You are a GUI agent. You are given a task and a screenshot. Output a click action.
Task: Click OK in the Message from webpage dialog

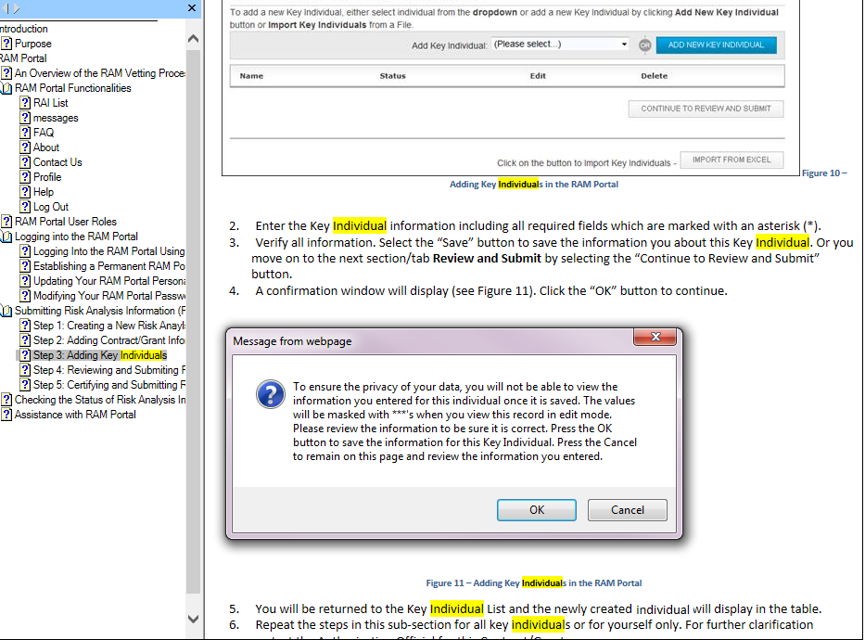(x=537, y=510)
